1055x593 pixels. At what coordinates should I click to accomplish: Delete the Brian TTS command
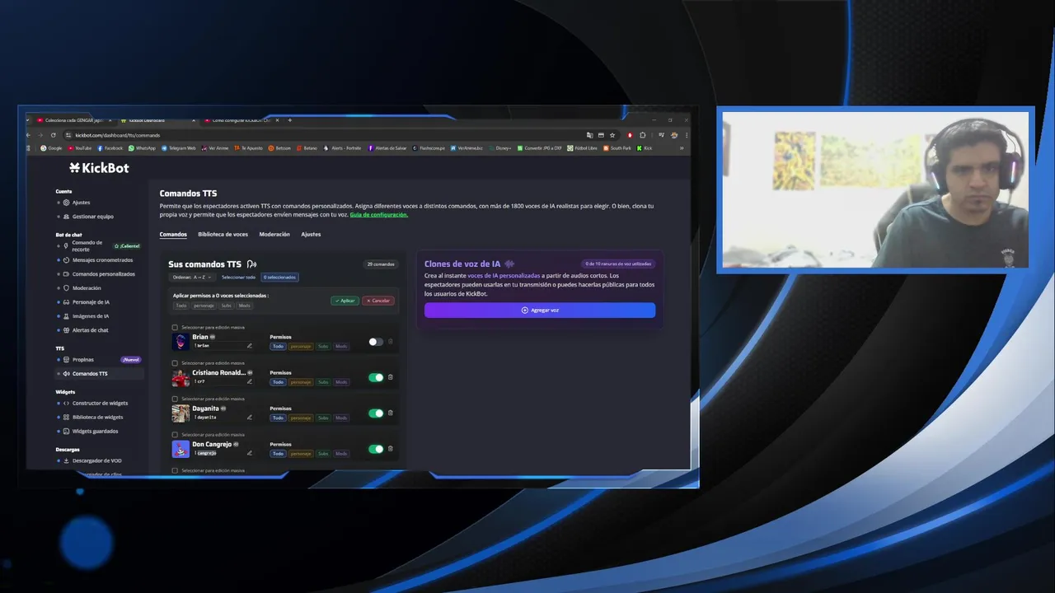[x=391, y=342]
